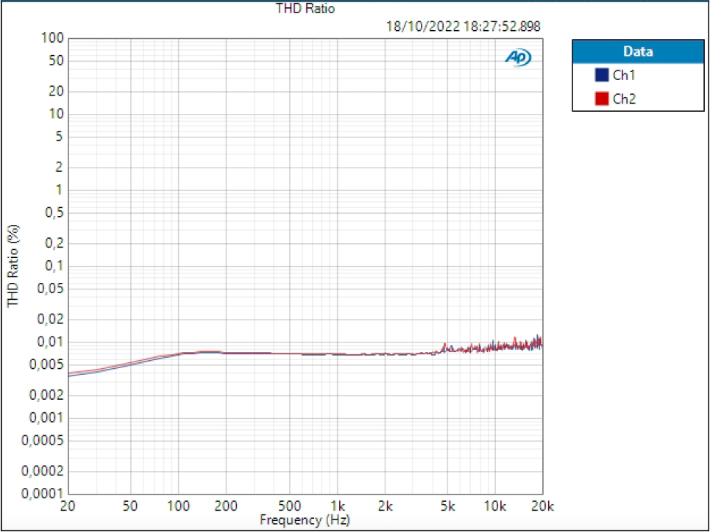Select the Ch2 legend entry
Screen dimensions: 710x532
coord(620,98)
